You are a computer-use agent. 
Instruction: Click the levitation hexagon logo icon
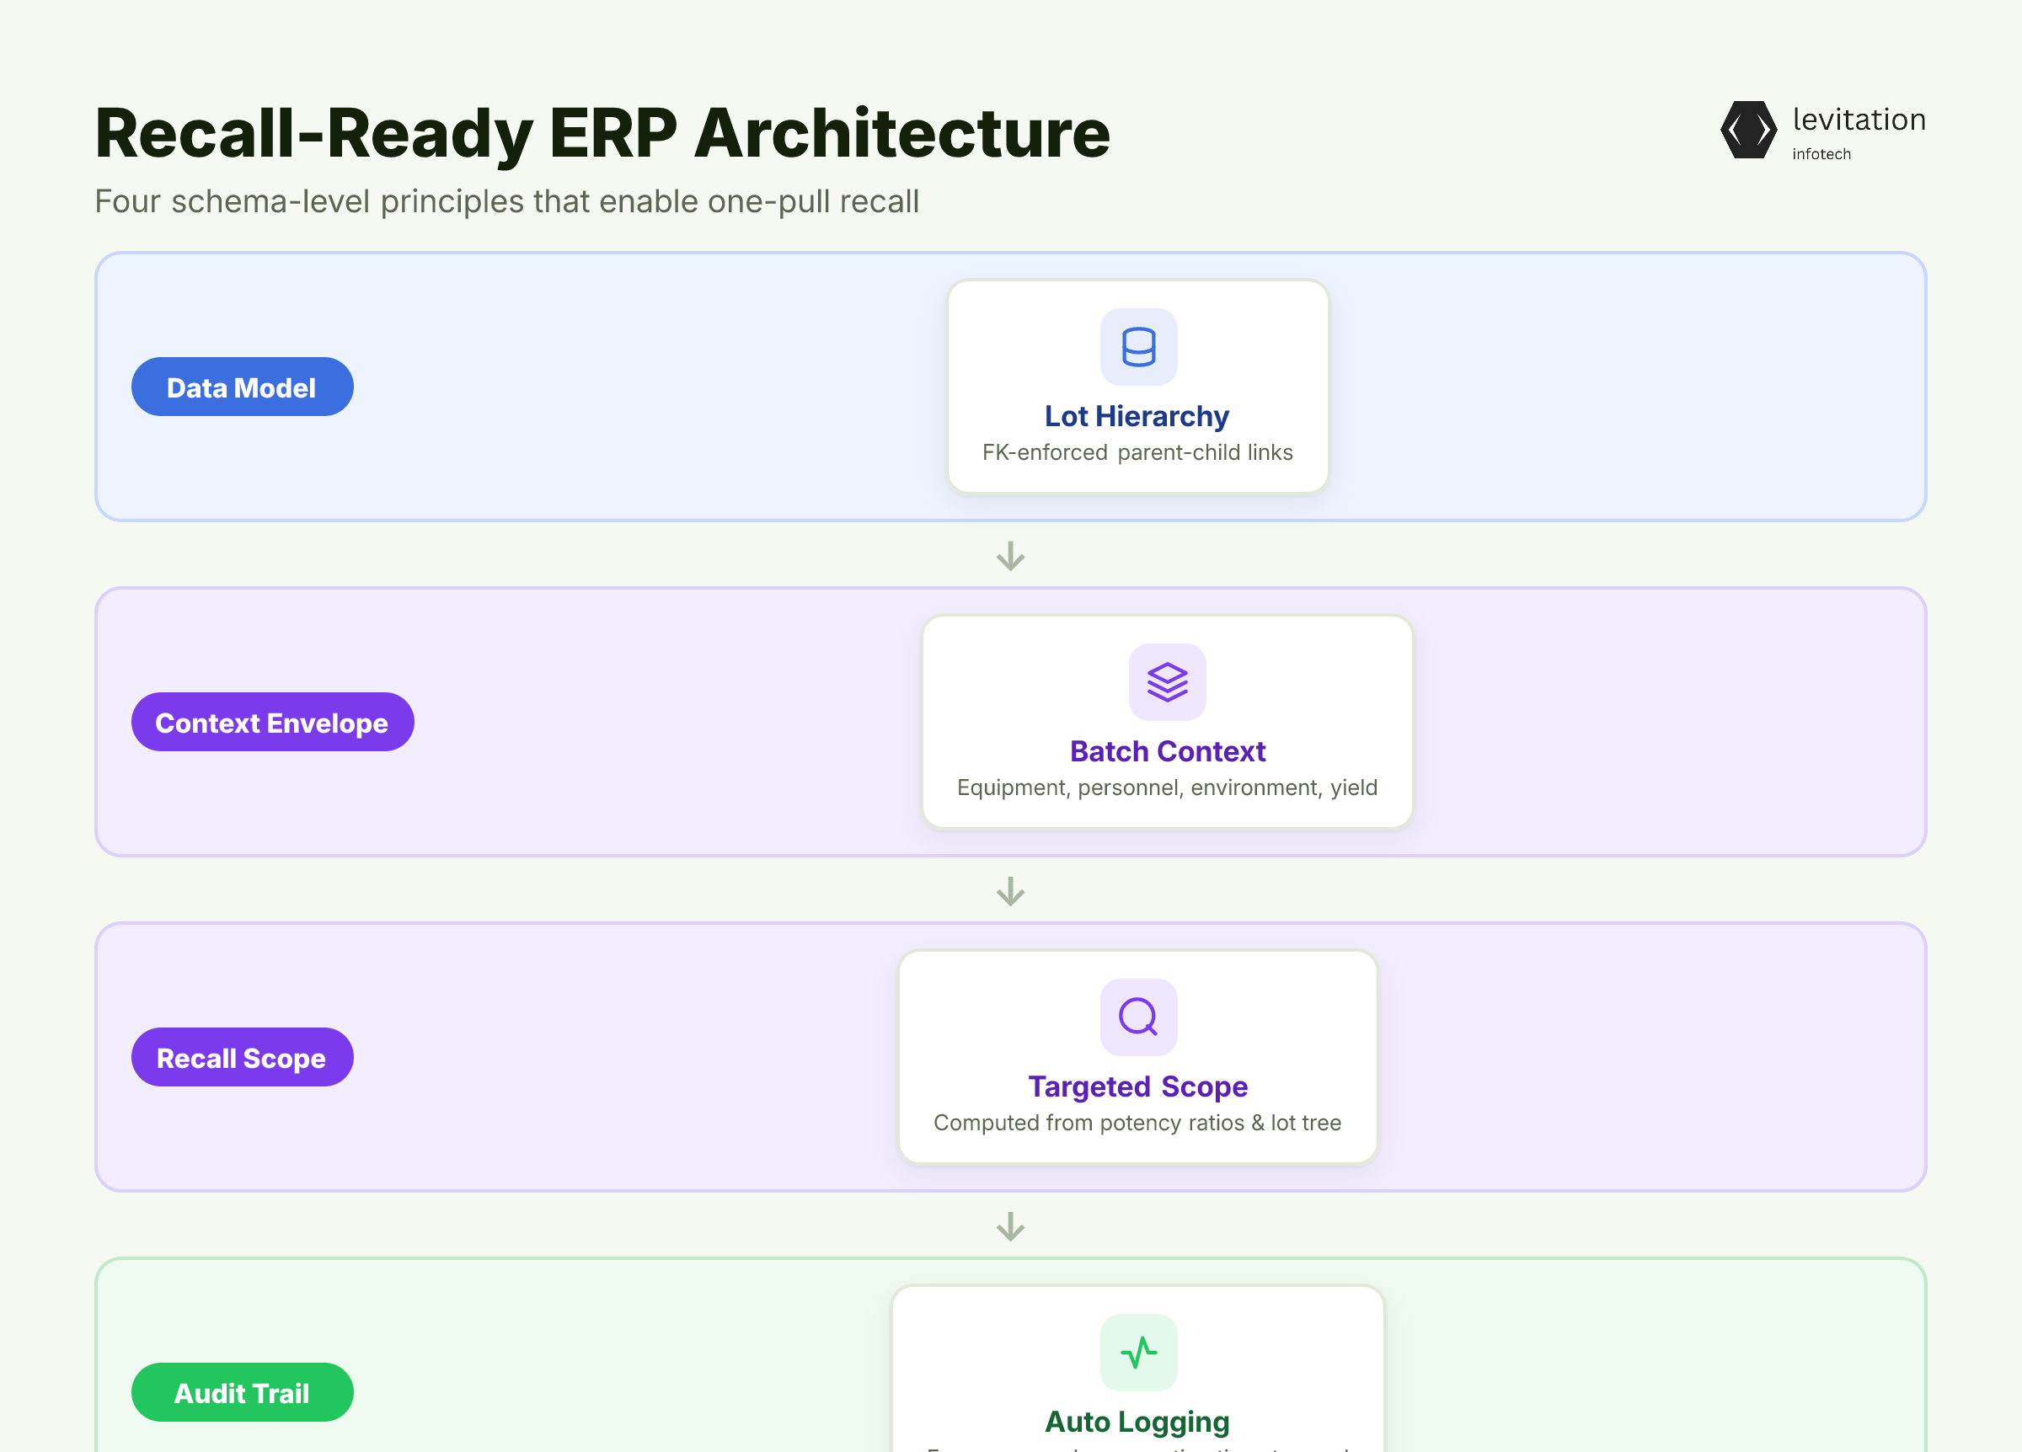coord(1748,131)
